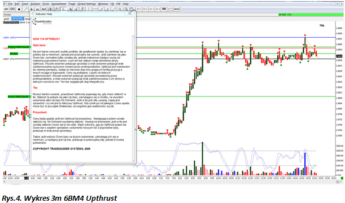Open the File menu

coord(10,4)
